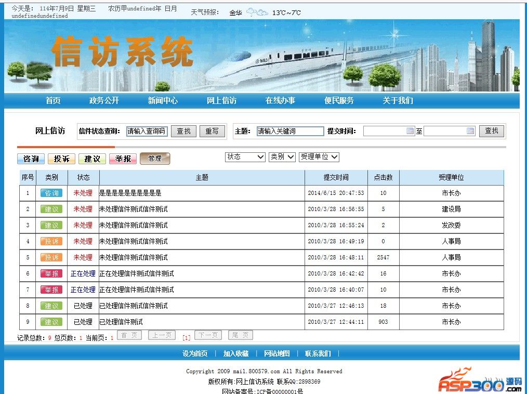
Task: Click the start date calendar icon
Action: pyautogui.click(x=410, y=131)
